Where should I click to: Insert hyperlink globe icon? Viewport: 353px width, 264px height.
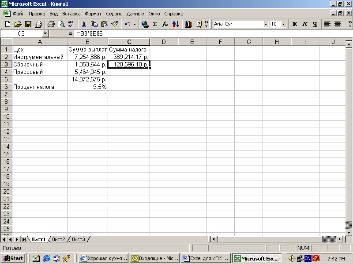click(x=145, y=24)
